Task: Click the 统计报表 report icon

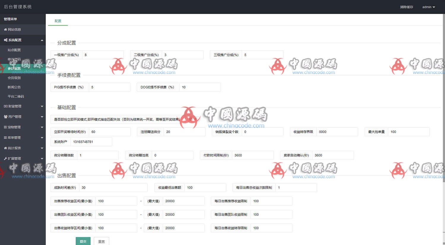Action: tap(5, 148)
